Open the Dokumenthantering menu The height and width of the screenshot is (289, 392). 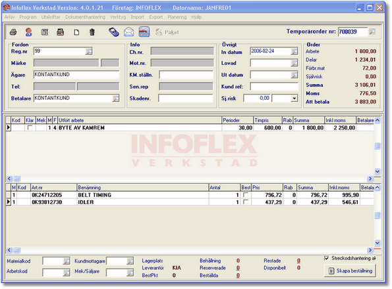point(85,17)
